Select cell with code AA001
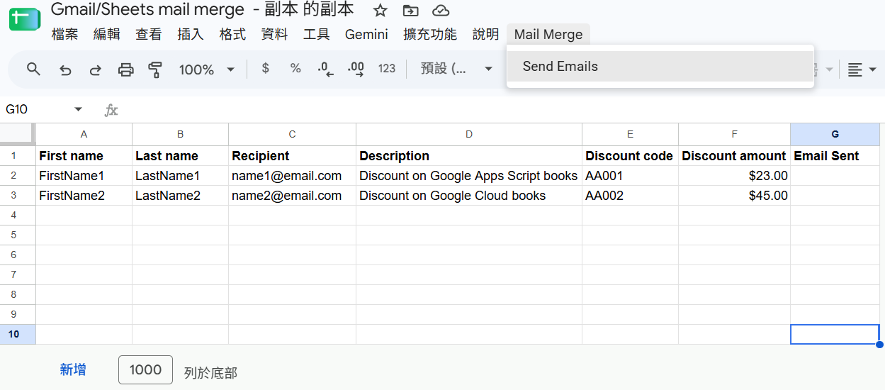The height and width of the screenshot is (390, 885). click(630, 176)
